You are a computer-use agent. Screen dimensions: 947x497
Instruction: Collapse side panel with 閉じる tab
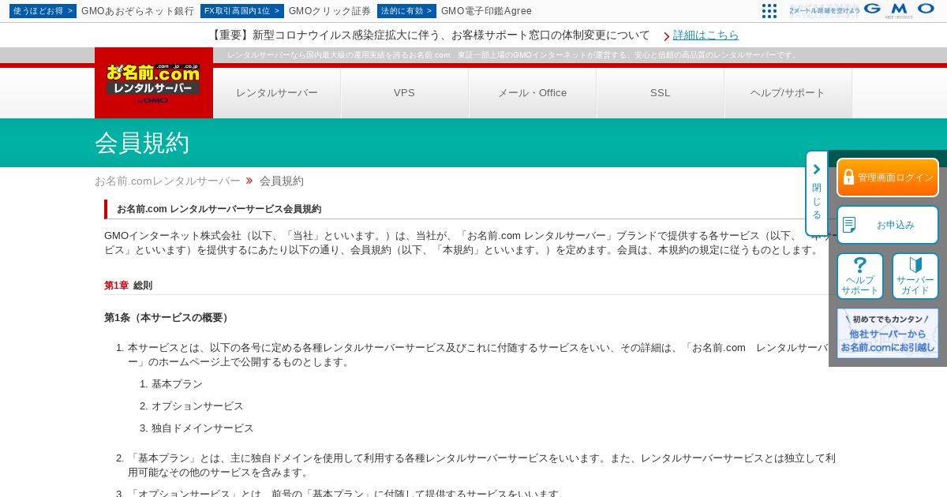(817, 193)
